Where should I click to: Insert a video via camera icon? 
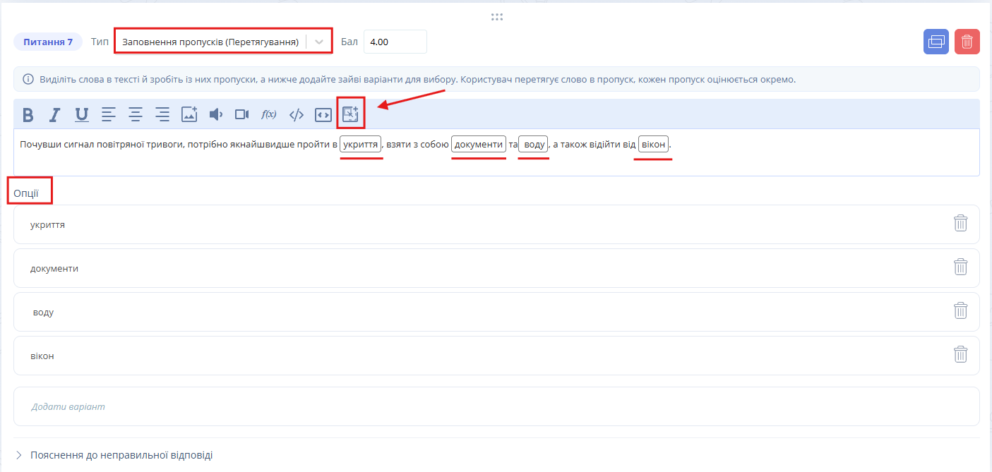(242, 114)
